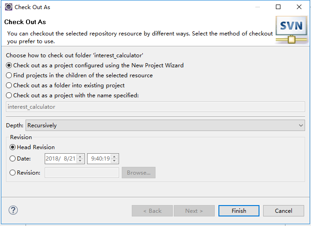Select check out with specified project name
Image resolution: width=311 pixels, height=226 pixels.
(9, 95)
